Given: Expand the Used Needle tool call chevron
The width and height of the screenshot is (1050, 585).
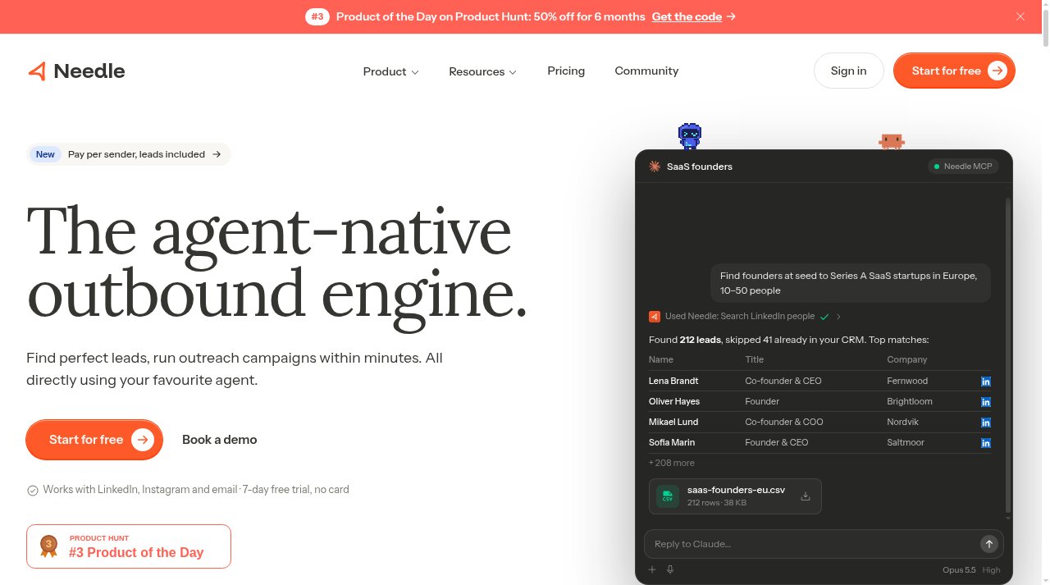Looking at the screenshot, I should pyautogui.click(x=838, y=317).
